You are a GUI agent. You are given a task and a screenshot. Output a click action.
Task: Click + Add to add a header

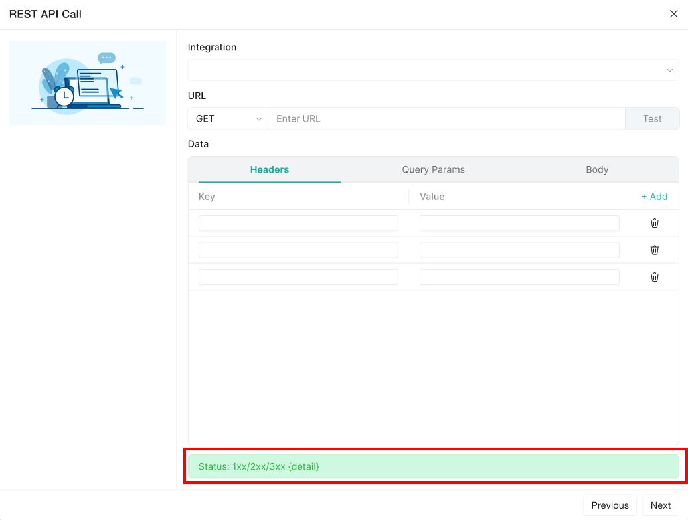point(654,196)
